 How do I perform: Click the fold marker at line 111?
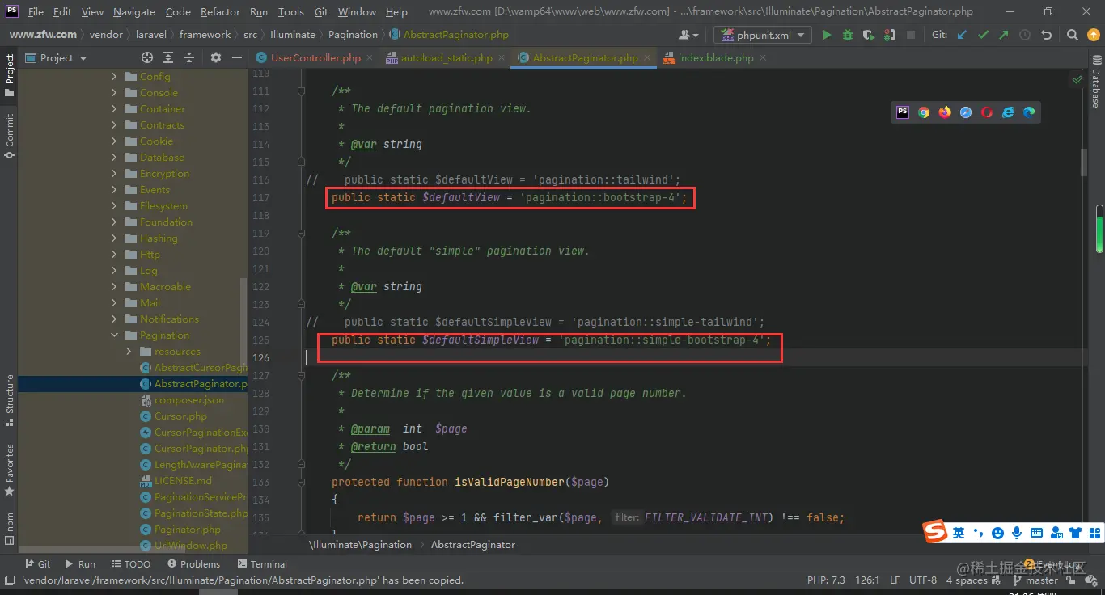point(302,91)
